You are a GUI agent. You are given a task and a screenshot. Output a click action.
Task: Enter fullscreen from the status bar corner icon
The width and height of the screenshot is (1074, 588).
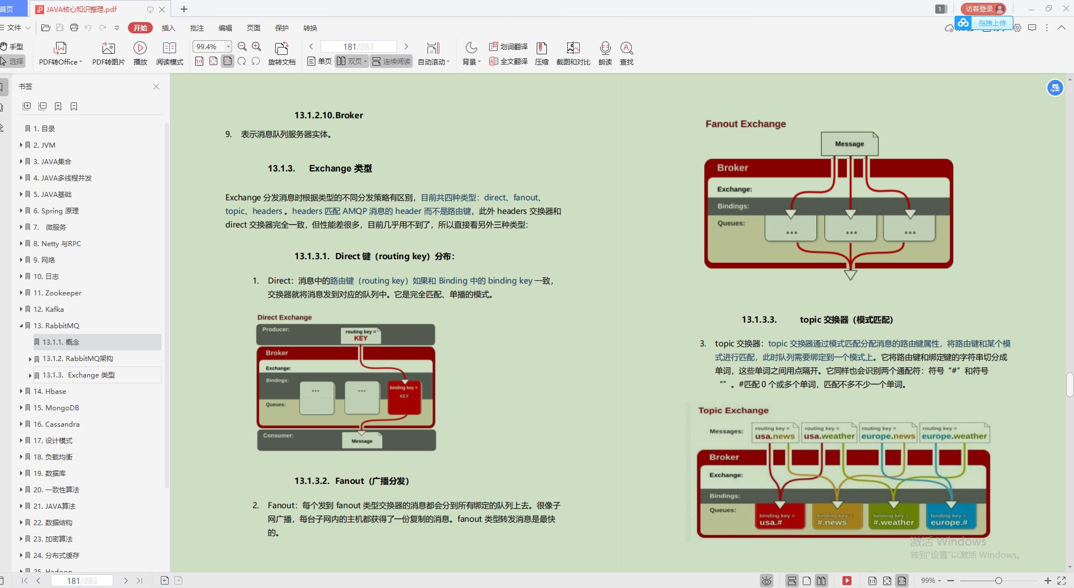[1062, 581]
